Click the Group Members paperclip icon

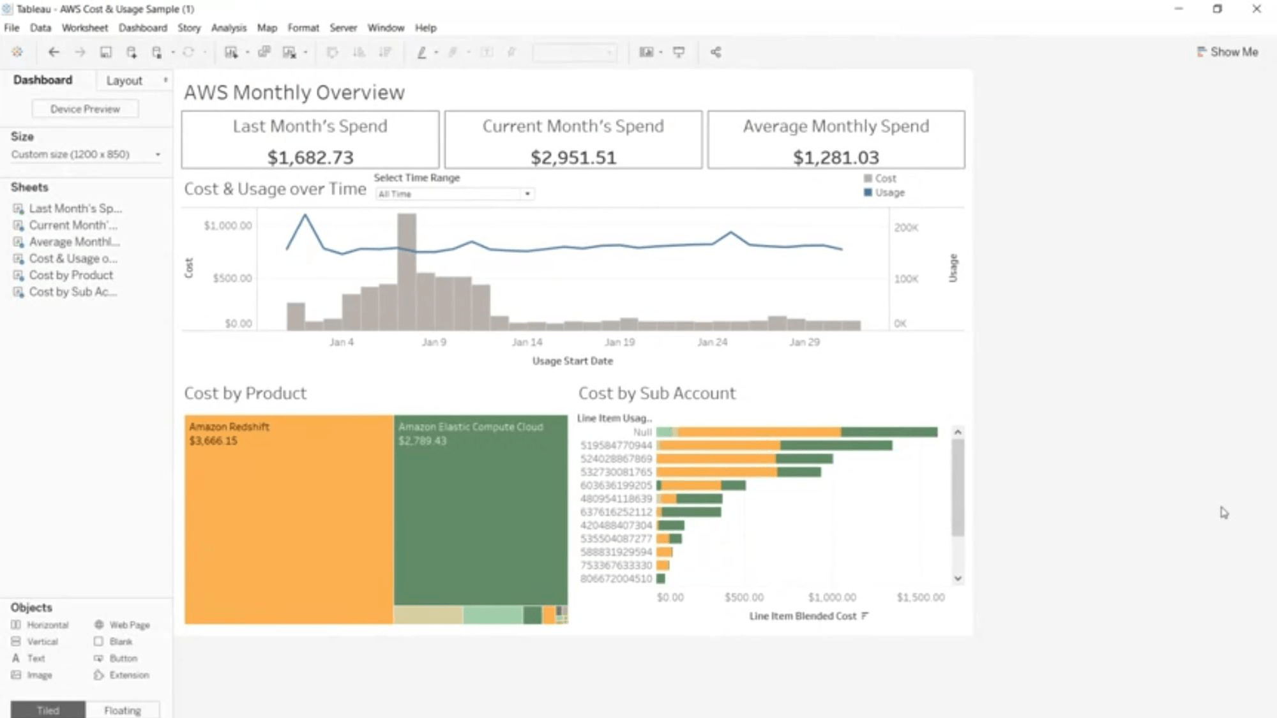point(453,52)
